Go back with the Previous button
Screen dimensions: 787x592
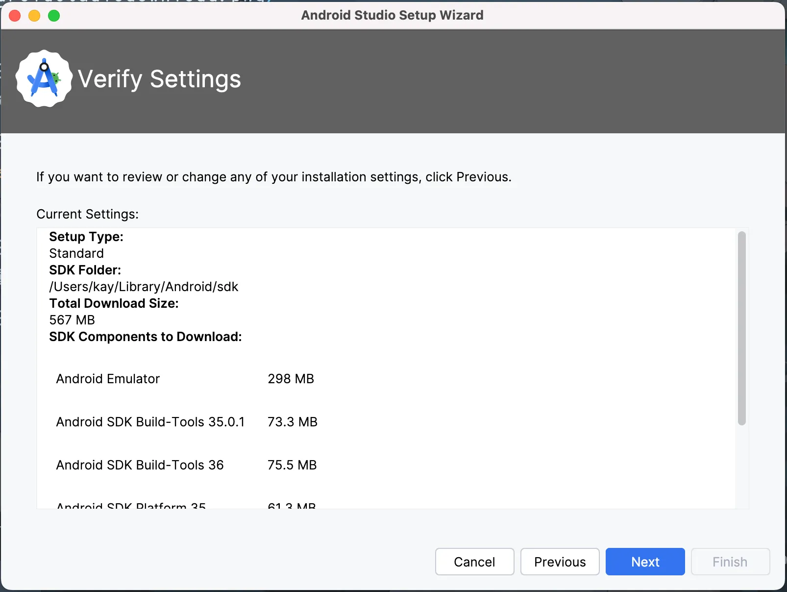pos(560,562)
